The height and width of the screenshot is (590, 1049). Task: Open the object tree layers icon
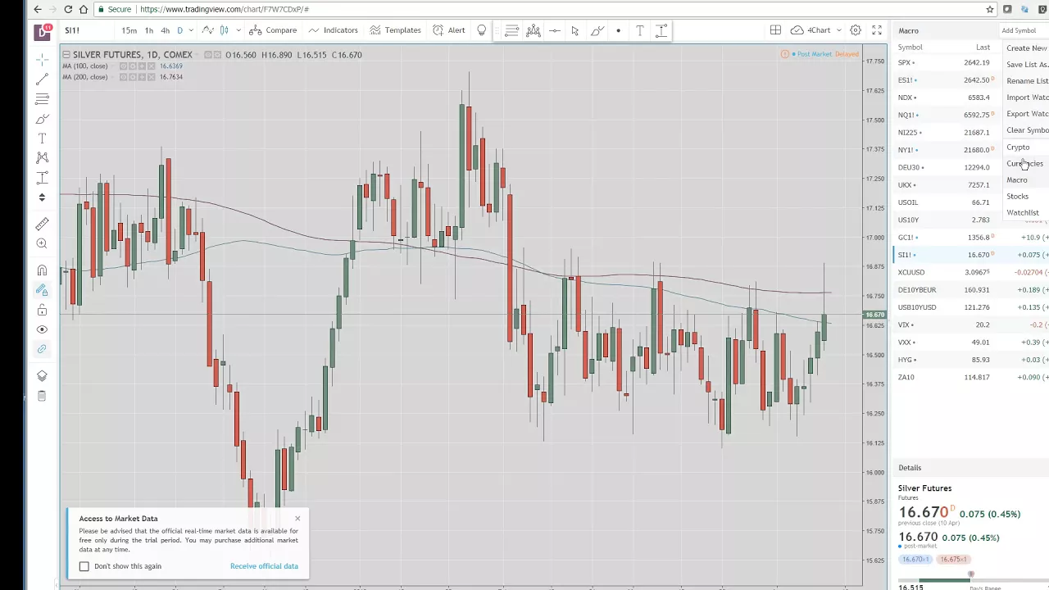(42, 376)
